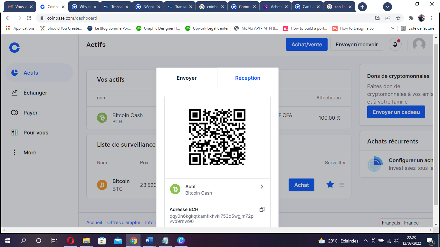
Task: Click the install app icon in the address bar
Action: [x=378, y=18]
